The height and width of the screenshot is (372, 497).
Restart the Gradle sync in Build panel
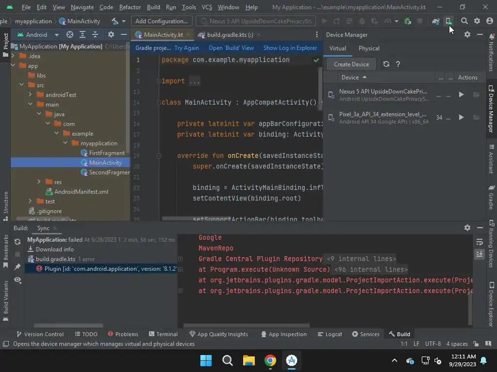(17, 242)
